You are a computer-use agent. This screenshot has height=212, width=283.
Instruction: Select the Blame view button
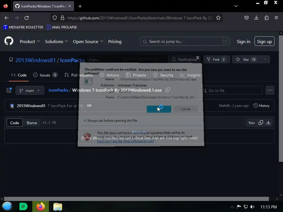click(x=32, y=123)
